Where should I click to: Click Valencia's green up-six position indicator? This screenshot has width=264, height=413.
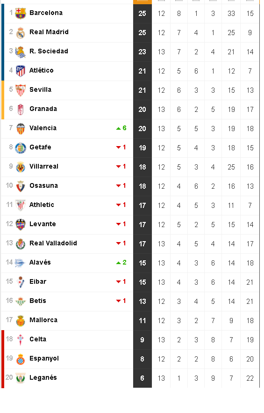click(x=121, y=128)
